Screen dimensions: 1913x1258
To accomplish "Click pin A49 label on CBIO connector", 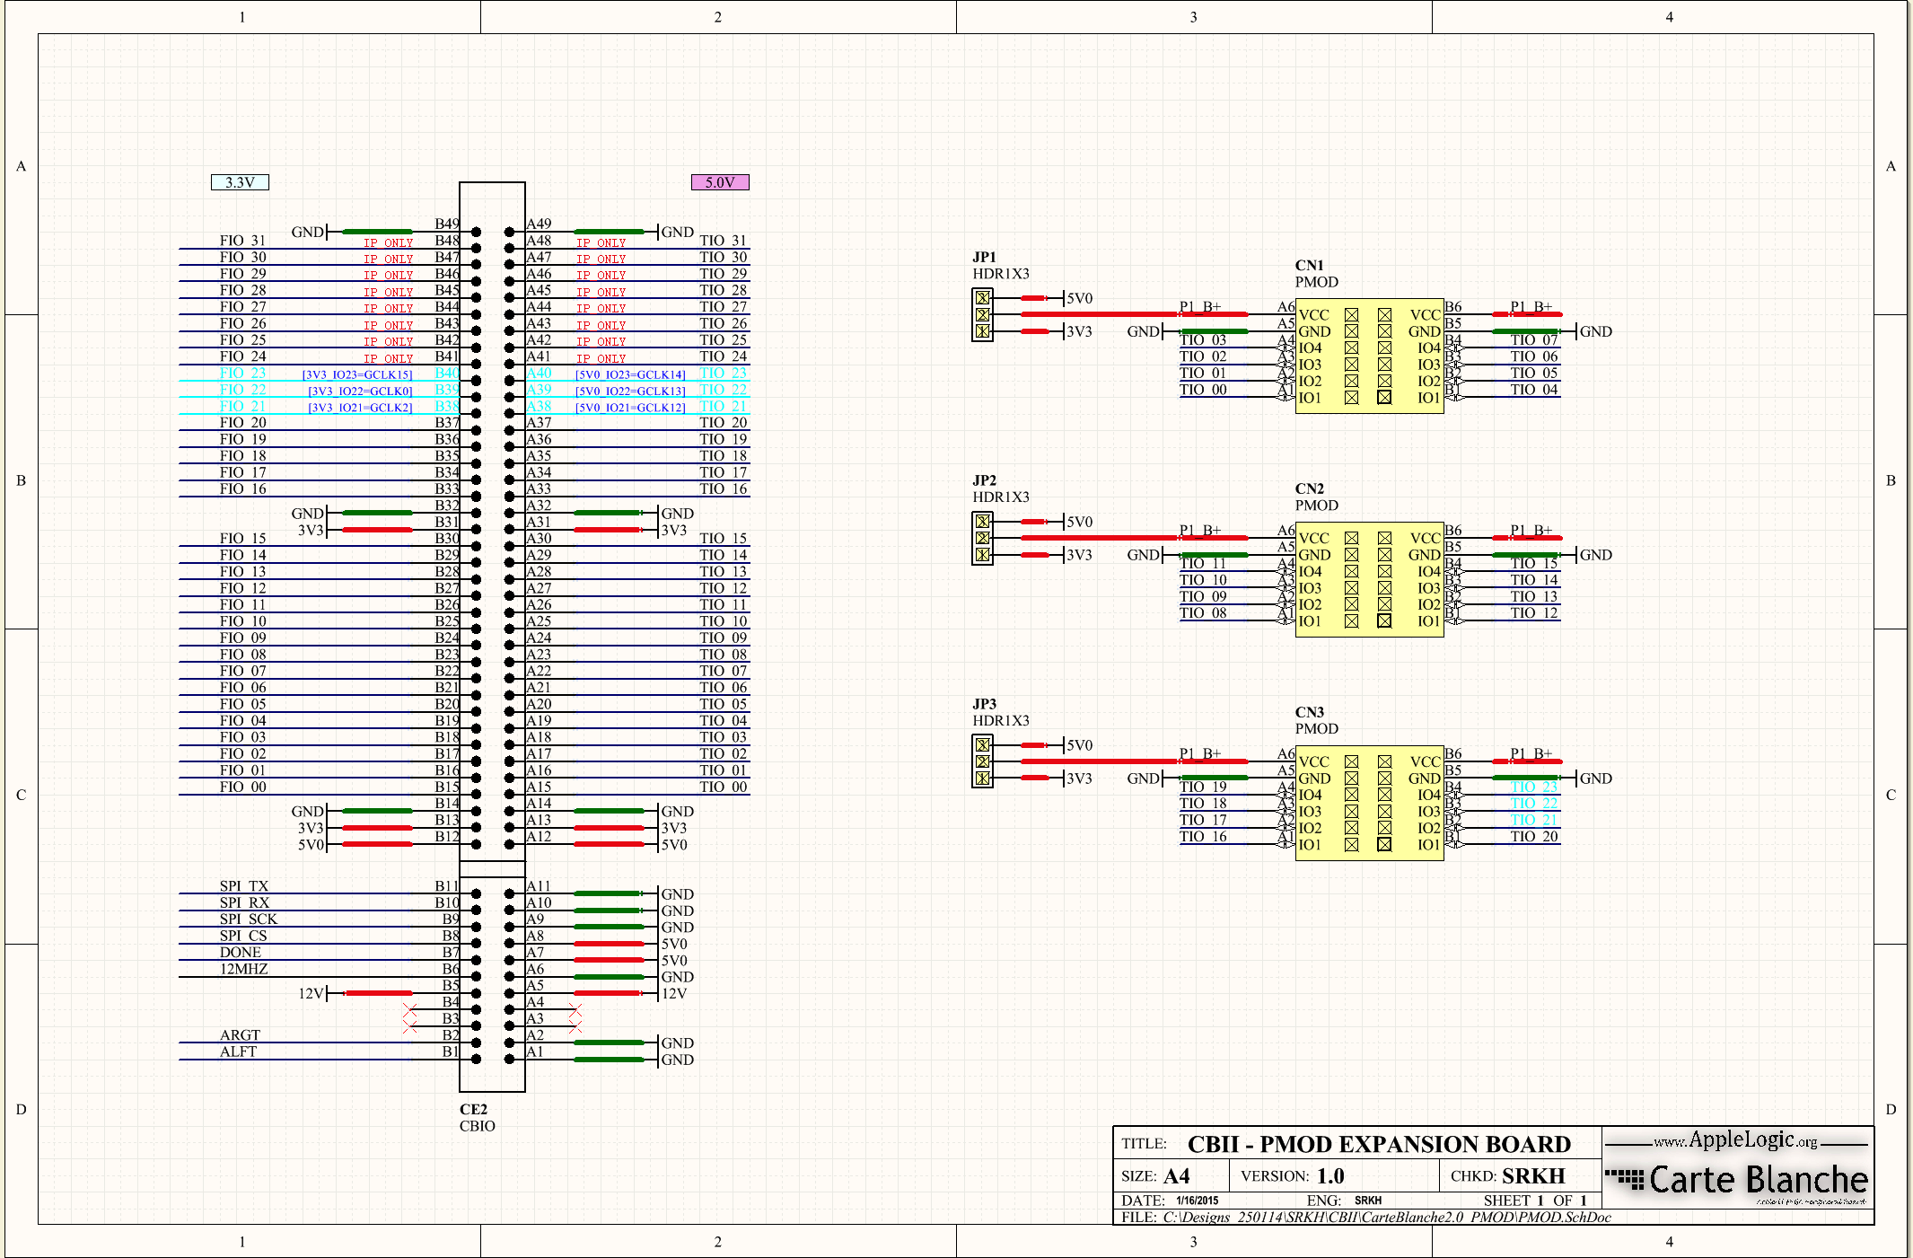I will [x=539, y=224].
